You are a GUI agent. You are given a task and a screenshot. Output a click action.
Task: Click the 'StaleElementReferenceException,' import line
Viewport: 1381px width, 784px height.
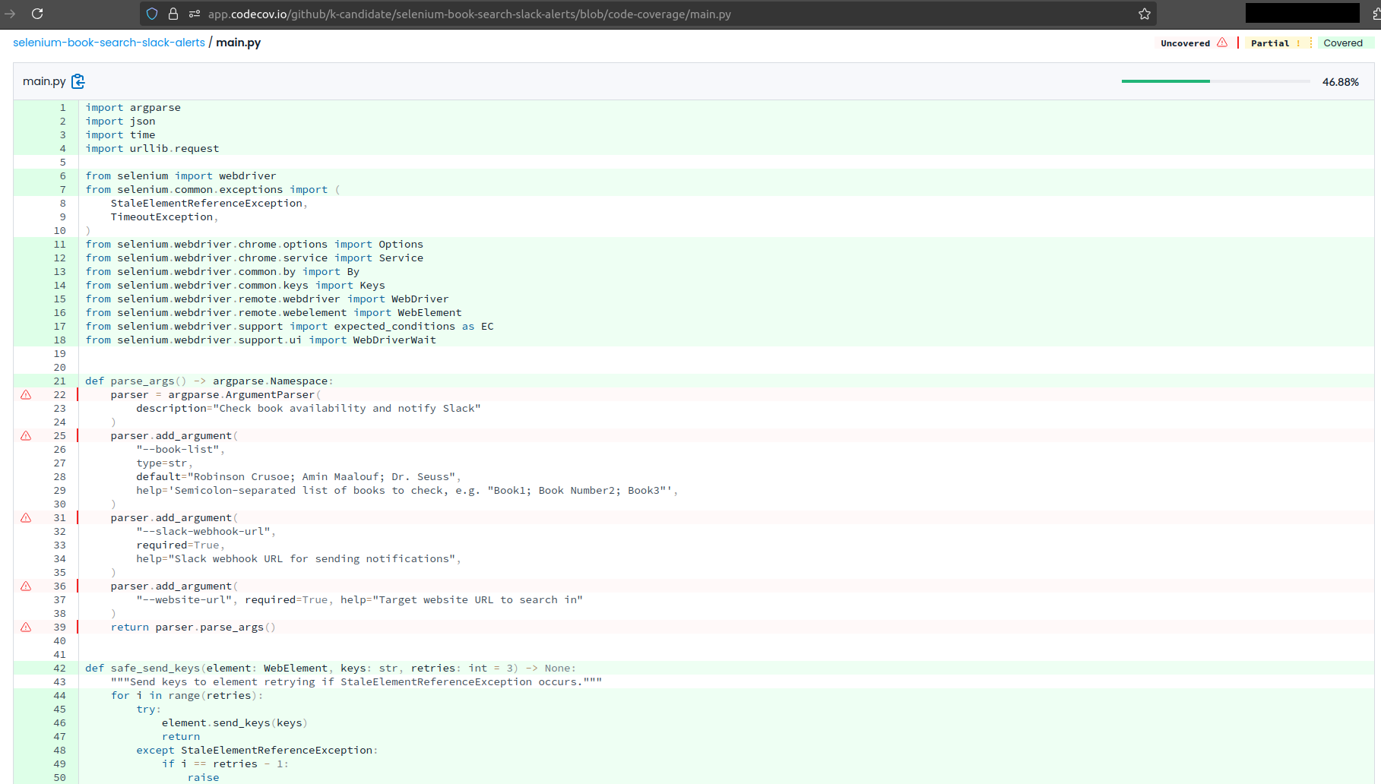pyautogui.click(x=209, y=204)
